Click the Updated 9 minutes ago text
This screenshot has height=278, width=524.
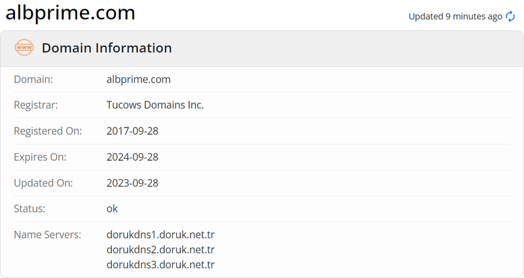(455, 16)
